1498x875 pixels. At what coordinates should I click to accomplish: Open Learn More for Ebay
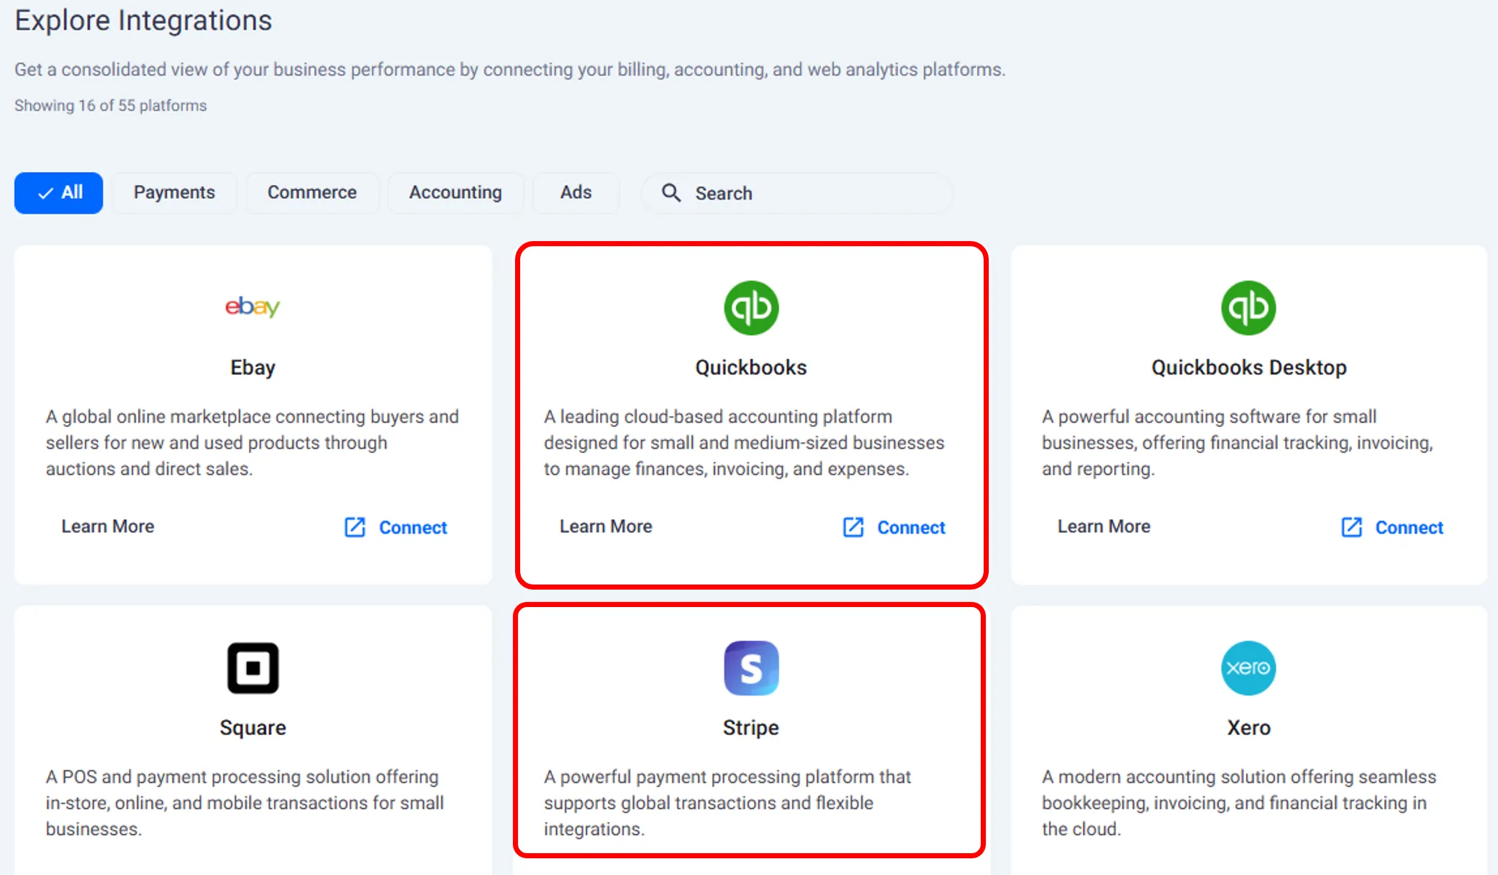108,526
